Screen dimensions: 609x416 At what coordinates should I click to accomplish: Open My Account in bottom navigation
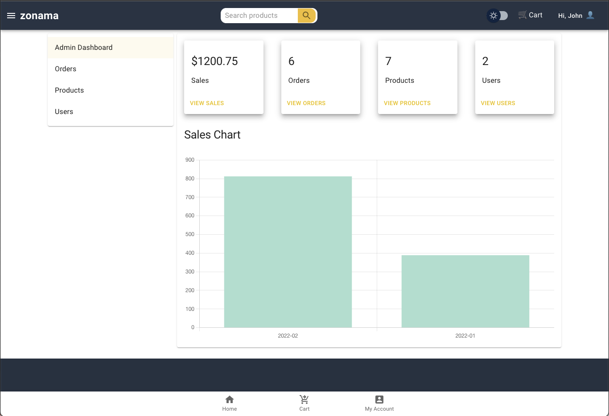point(379,404)
